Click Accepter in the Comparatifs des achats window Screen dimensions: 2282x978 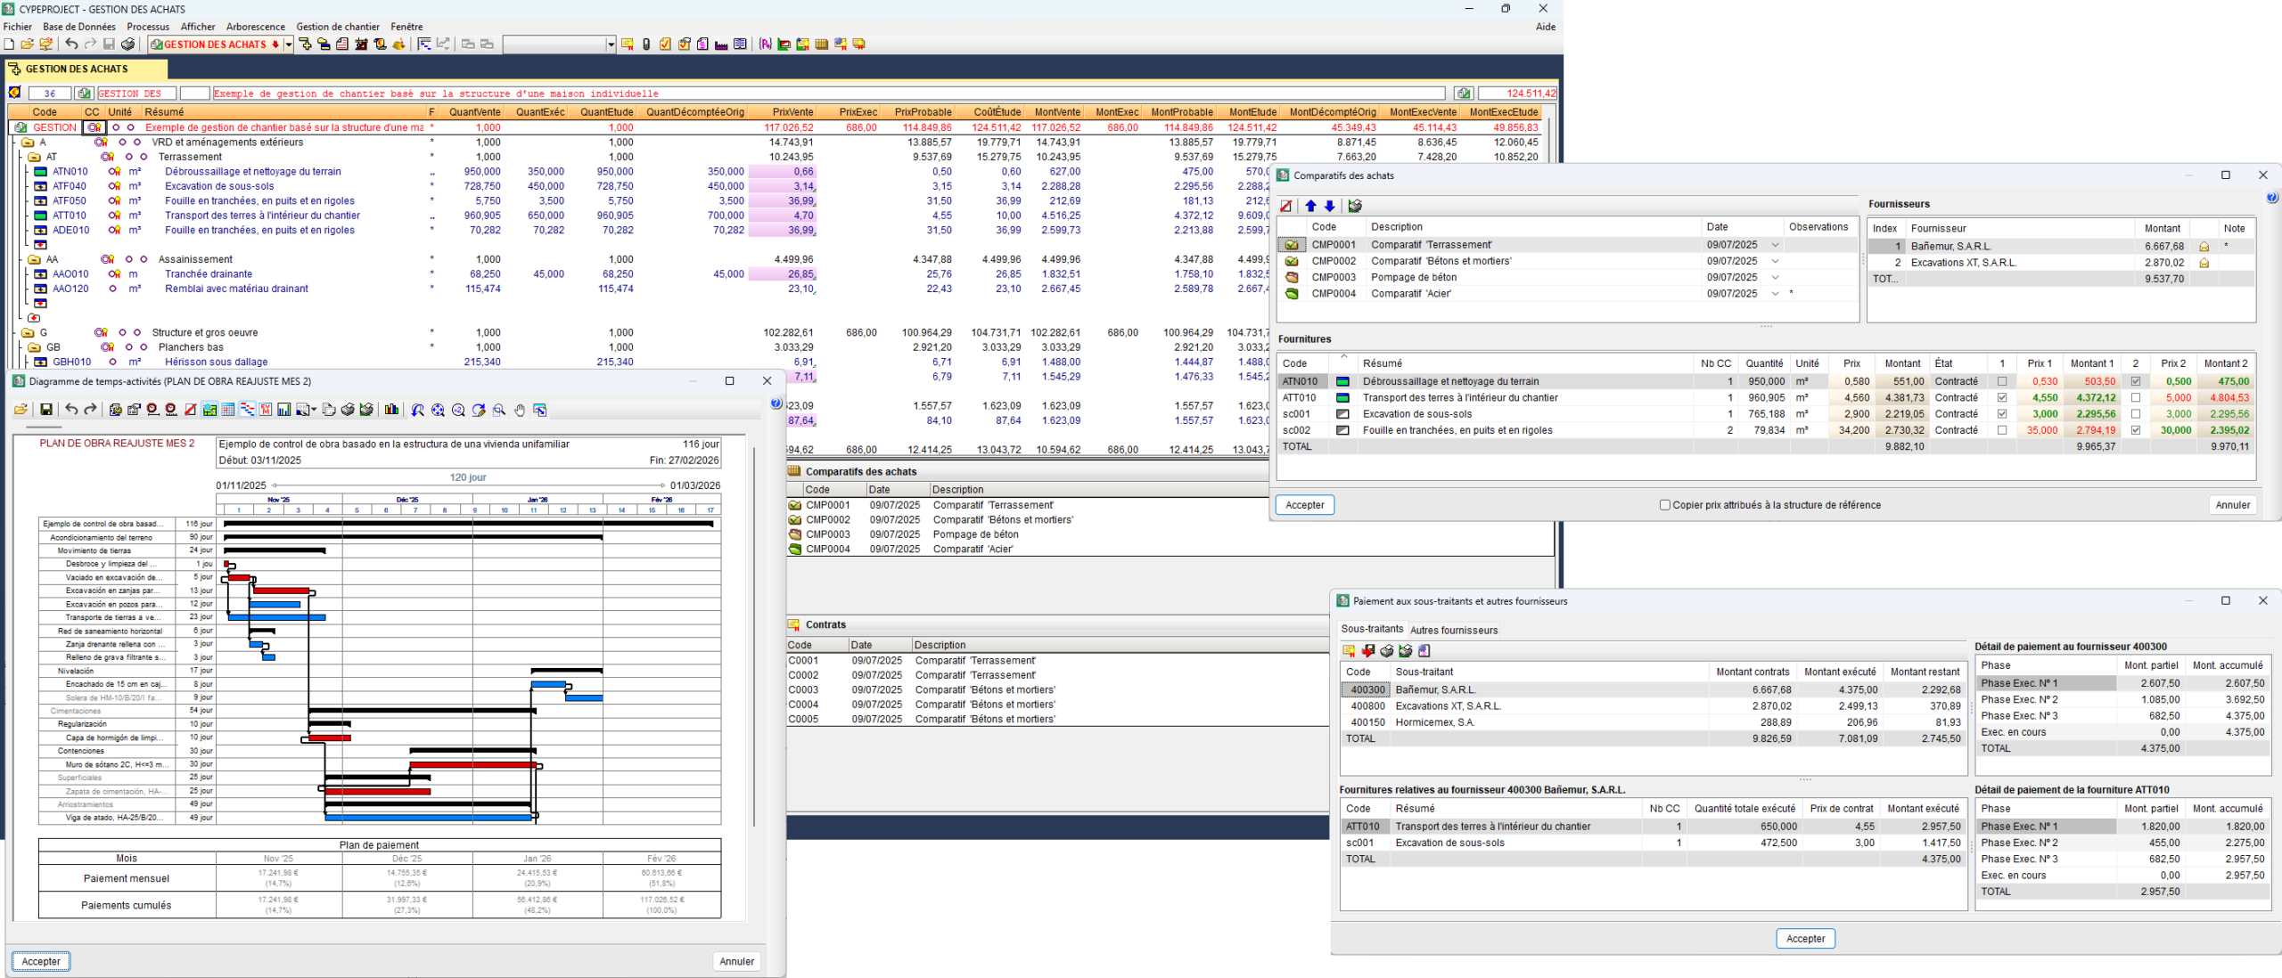(1304, 505)
